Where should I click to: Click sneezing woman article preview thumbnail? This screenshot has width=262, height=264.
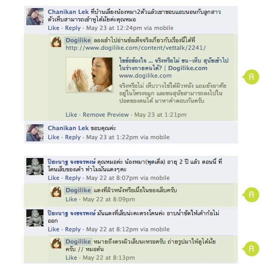click(89, 74)
